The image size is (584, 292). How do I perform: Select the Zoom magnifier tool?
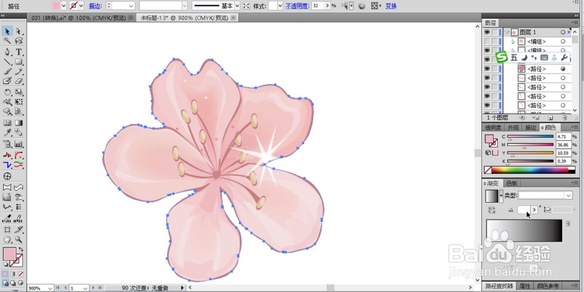click(19, 239)
